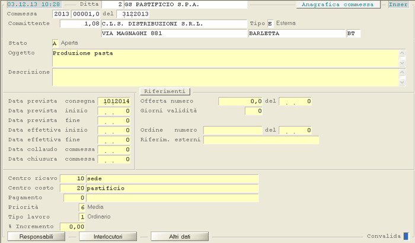Click the Tipo lavoro code field 1

tap(82, 217)
